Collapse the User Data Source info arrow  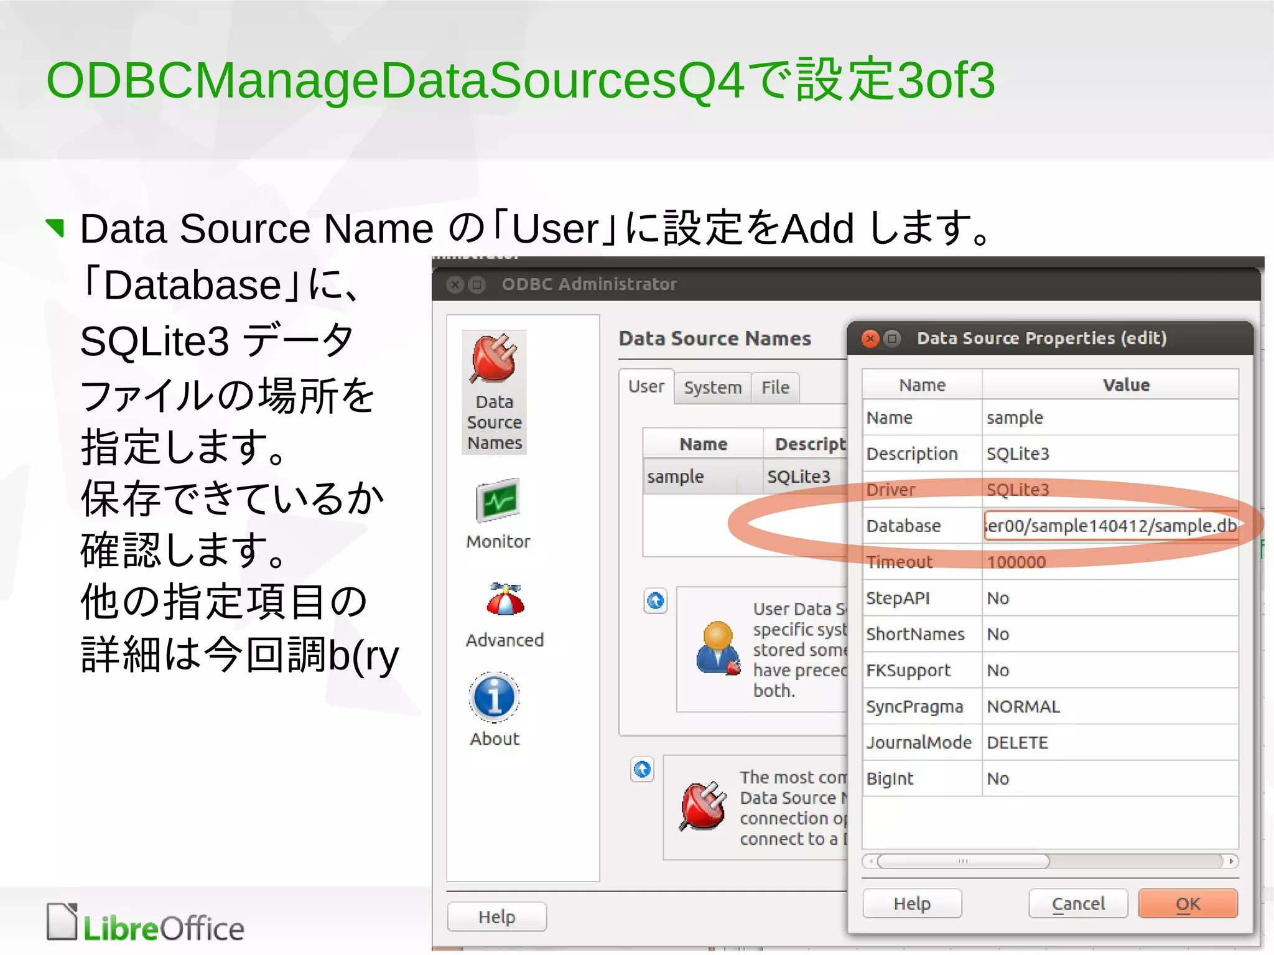pos(656,601)
